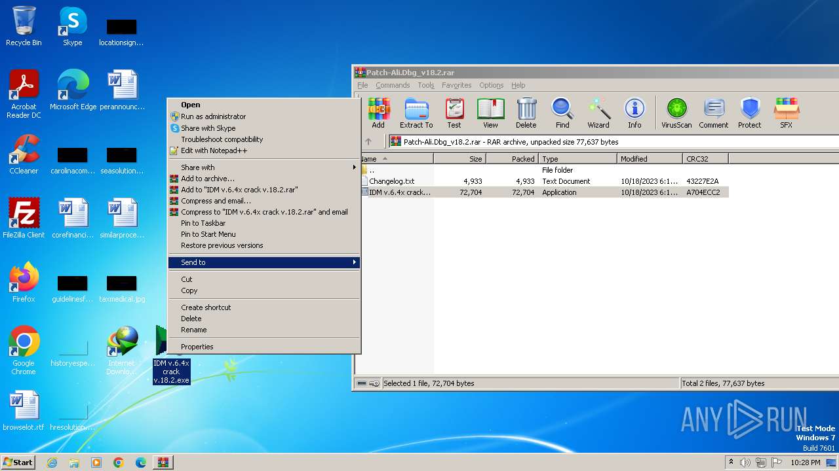The height and width of the screenshot is (471, 839).
Task: Choose Rename in context menu
Action: coord(264,330)
